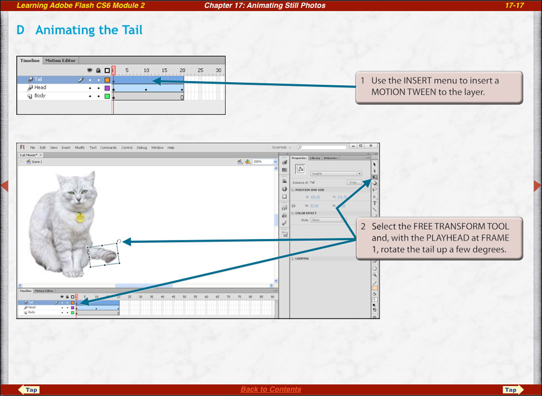
Task: Select the Text tool
Action: click(374, 203)
